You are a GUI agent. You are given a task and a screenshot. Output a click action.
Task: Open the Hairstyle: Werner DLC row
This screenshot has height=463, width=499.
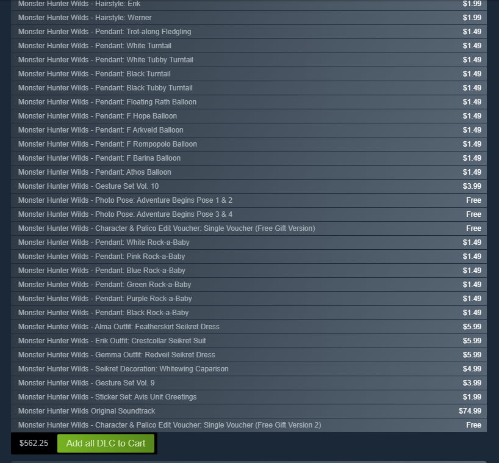[x=249, y=18]
